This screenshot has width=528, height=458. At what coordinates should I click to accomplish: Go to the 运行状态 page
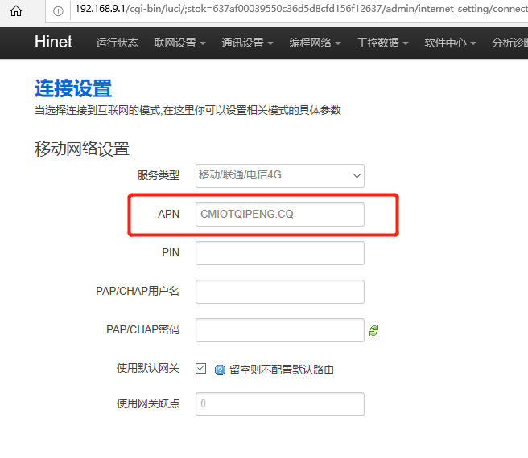tap(117, 43)
